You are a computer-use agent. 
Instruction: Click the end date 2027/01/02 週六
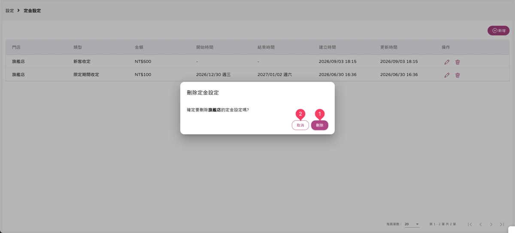coord(275,75)
